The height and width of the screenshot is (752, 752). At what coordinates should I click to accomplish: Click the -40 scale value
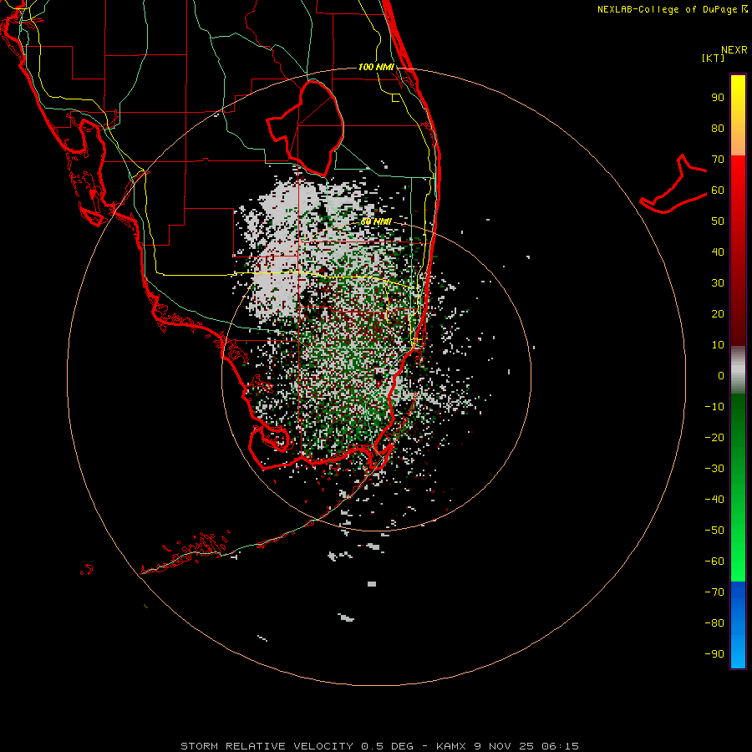714,500
